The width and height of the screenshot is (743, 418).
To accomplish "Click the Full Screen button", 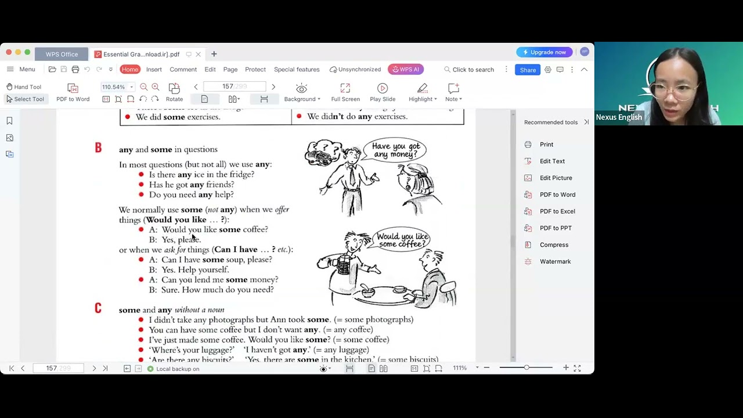I will click(345, 92).
